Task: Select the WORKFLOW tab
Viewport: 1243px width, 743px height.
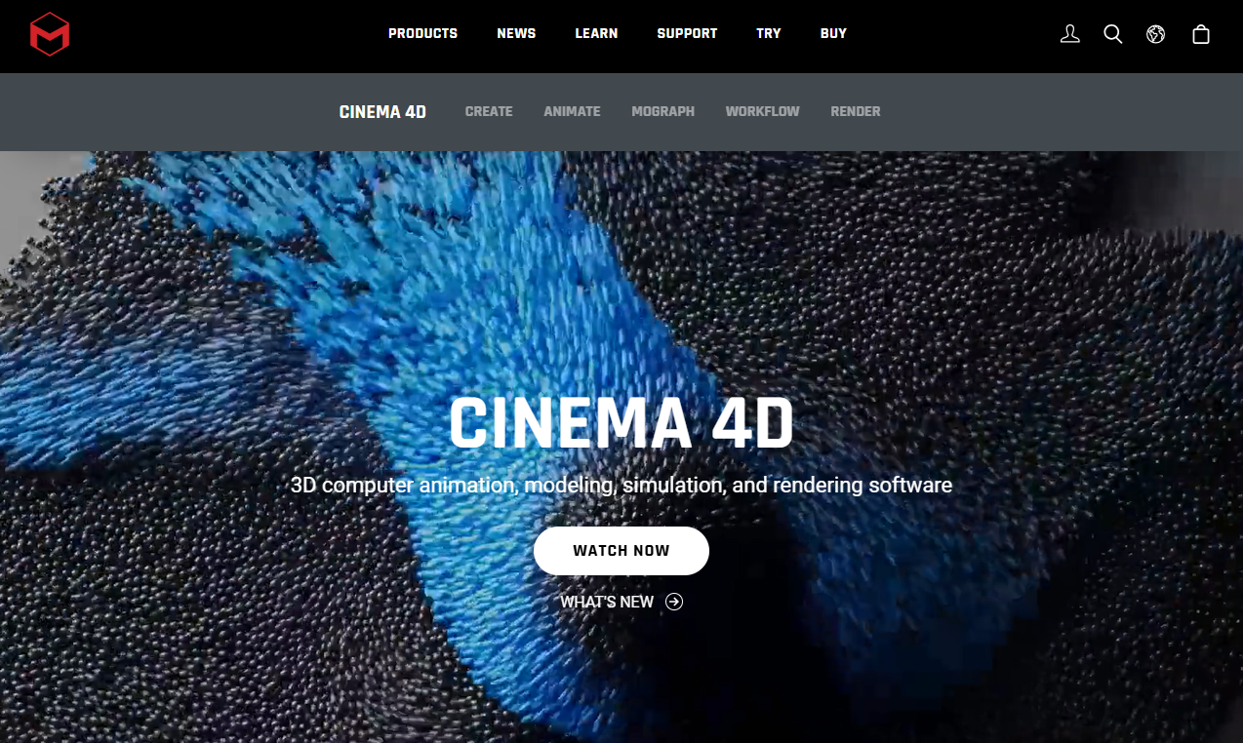Action: [762, 111]
